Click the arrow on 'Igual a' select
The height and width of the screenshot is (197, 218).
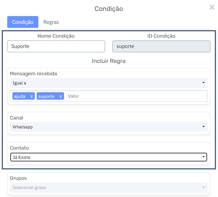coord(204,83)
